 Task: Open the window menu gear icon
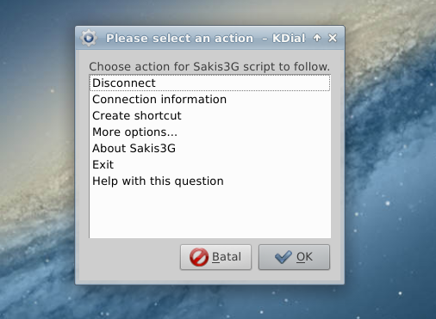[89, 38]
